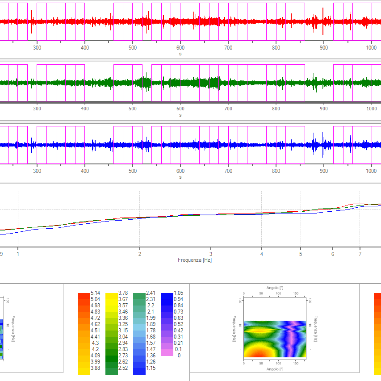
Task: Click the 600 tick on blue trace time axis
Action: pyautogui.click(x=180, y=171)
